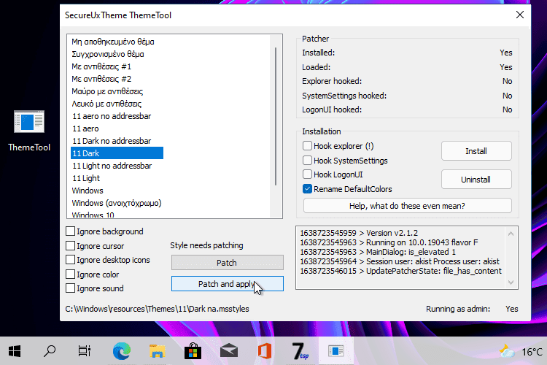Select theme 'Windows (ανοιχτόχρωμο)'
Image resolution: width=547 pixels, height=365 pixels.
117,203
